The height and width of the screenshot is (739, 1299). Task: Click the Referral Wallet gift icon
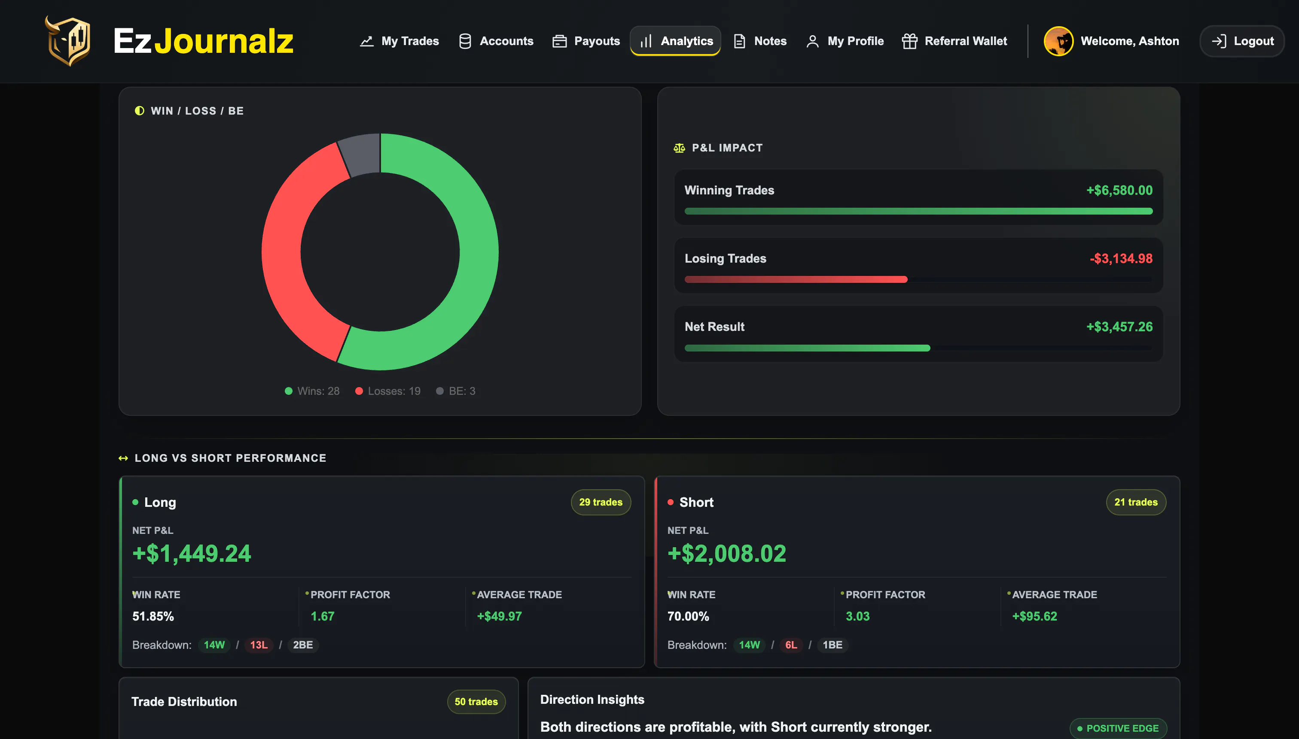coord(909,41)
